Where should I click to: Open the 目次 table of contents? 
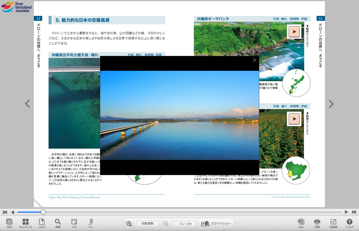point(9,223)
